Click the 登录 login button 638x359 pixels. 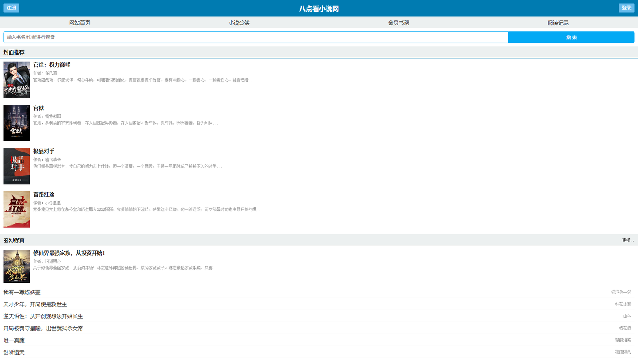pos(626,8)
